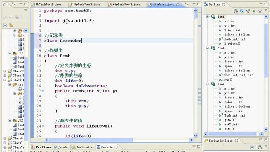Select run() method in Outline
This screenshot has height=152, width=270.
click(x=228, y=79)
